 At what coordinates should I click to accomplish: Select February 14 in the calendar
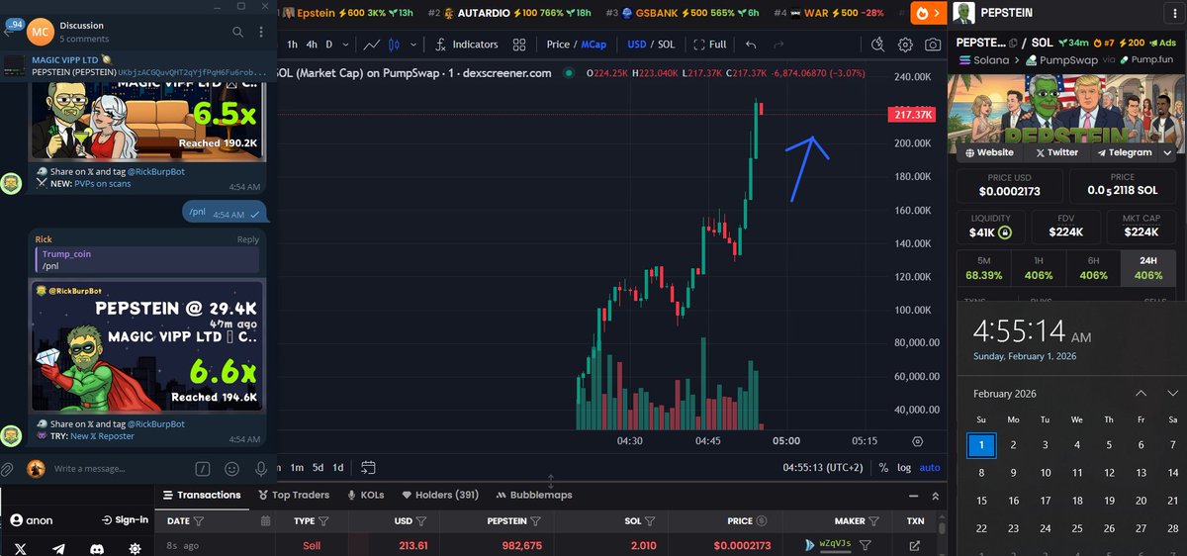pyautogui.click(x=1173, y=473)
